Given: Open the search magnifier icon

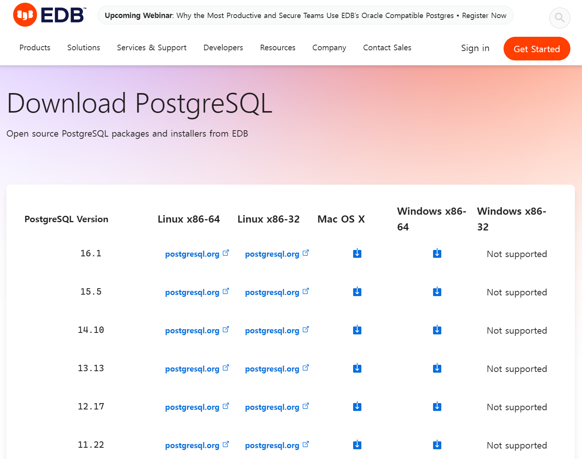Looking at the screenshot, I should click(x=559, y=18).
